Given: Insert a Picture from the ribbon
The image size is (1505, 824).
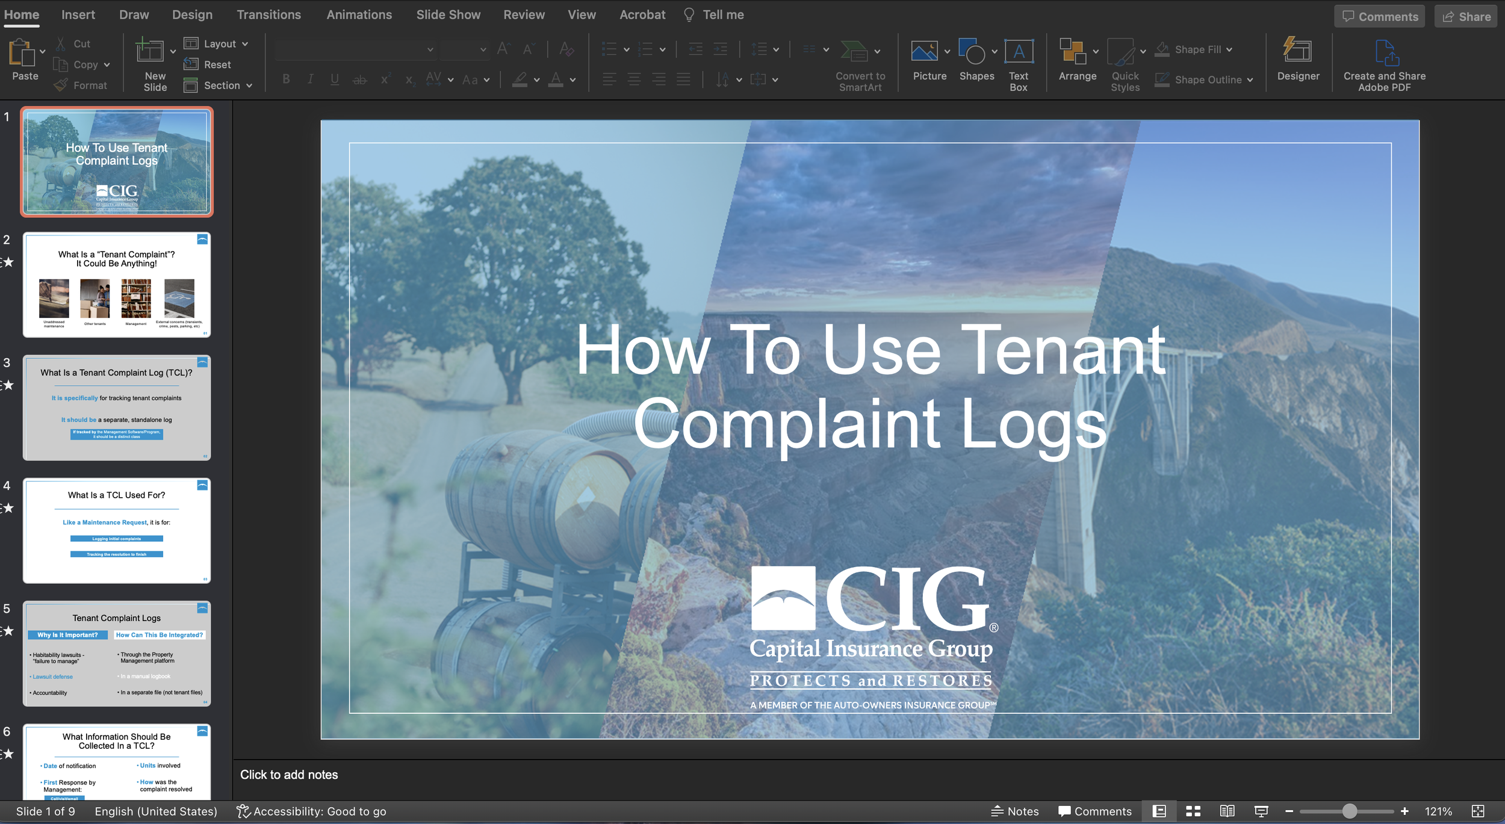Looking at the screenshot, I should pyautogui.click(x=924, y=53).
